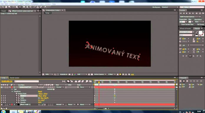The image size is (205, 113).
Task: Open Normal blend mode for text layer
Action: (60, 87)
